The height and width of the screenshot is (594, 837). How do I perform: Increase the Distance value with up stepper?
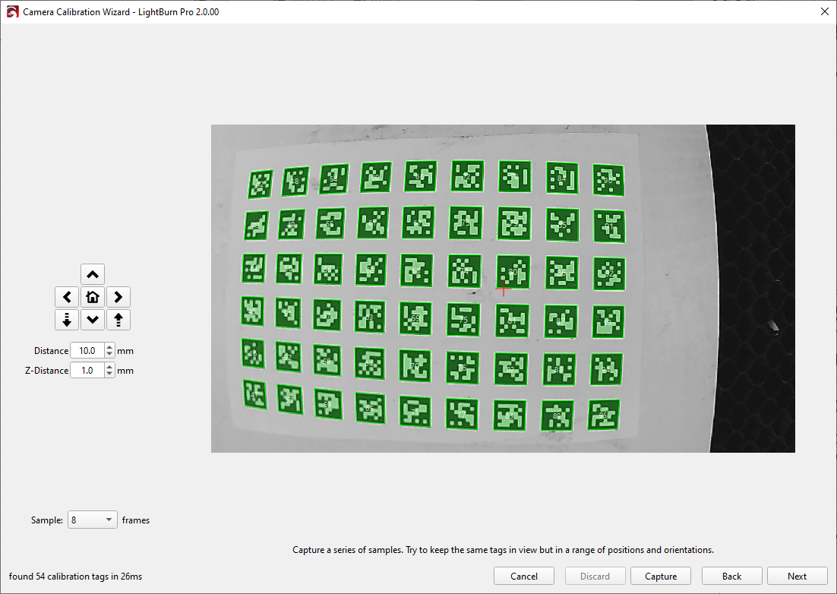pyautogui.click(x=109, y=347)
